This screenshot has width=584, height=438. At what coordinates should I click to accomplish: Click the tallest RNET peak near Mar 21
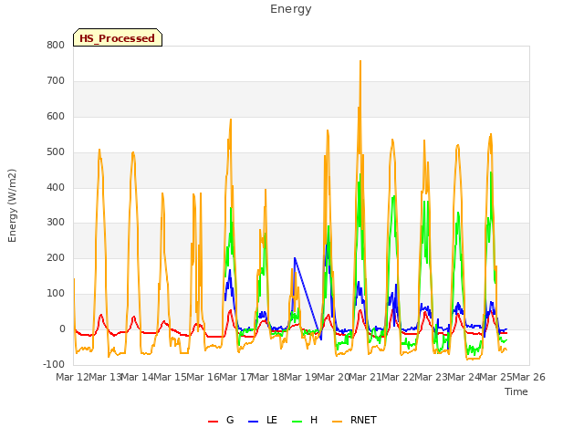pos(360,61)
